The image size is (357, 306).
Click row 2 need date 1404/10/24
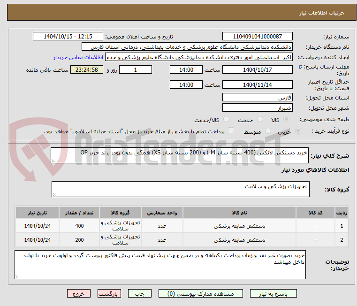(38, 240)
